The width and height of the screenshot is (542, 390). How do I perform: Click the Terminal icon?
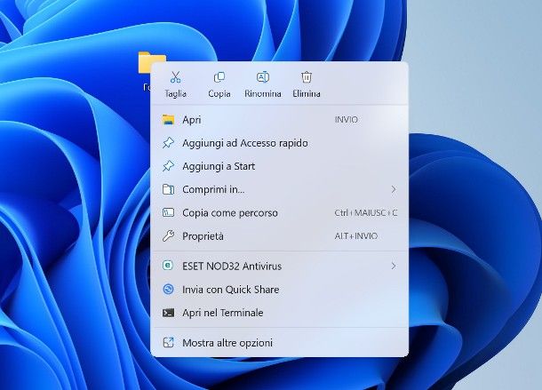(168, 313)
